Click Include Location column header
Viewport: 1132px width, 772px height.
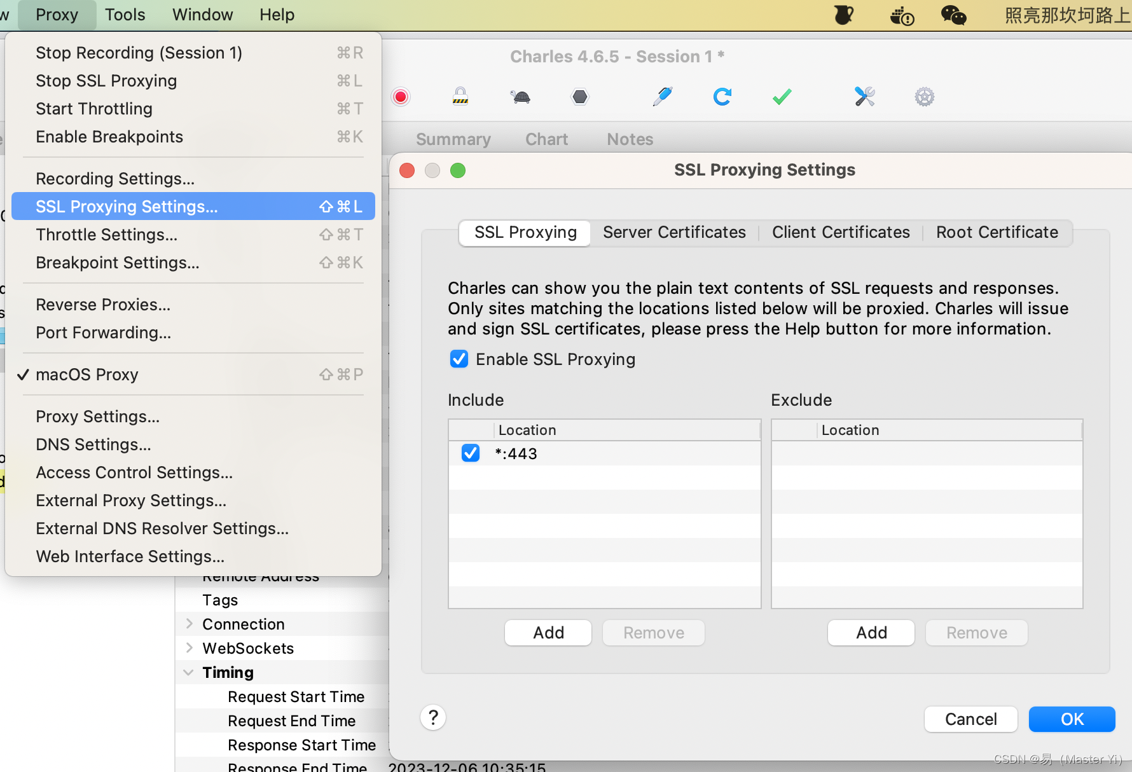[x=626, y=430]
